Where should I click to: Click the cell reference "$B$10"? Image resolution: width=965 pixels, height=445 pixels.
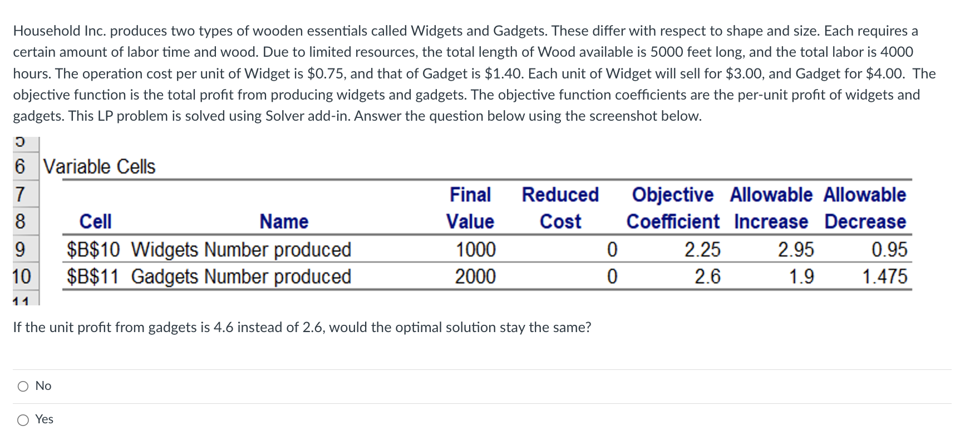[x=93, y=250]
